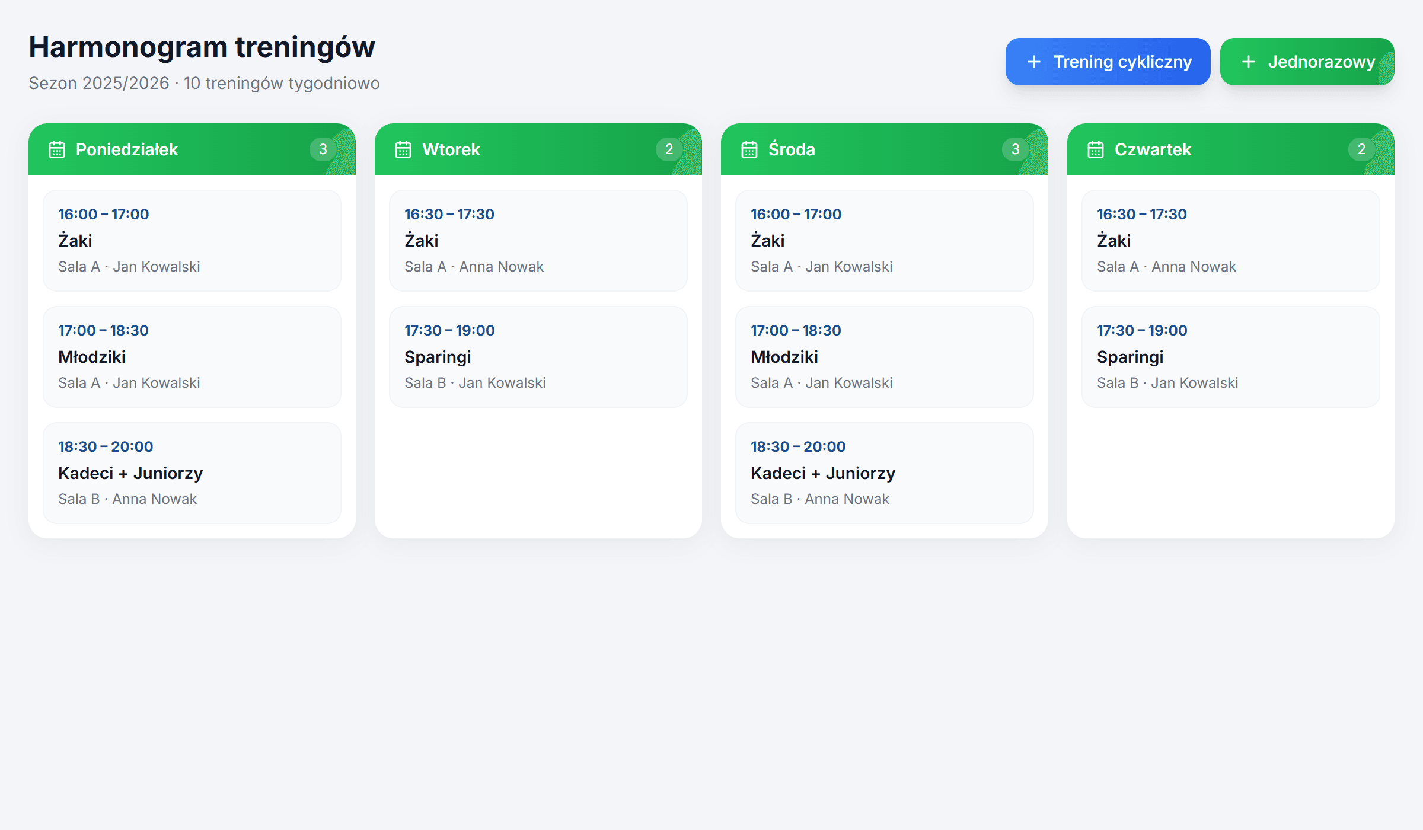This screenshot has height=830, width=1423.
Task: Click the Wtorek training count badge
Action: tap(669, 149)
